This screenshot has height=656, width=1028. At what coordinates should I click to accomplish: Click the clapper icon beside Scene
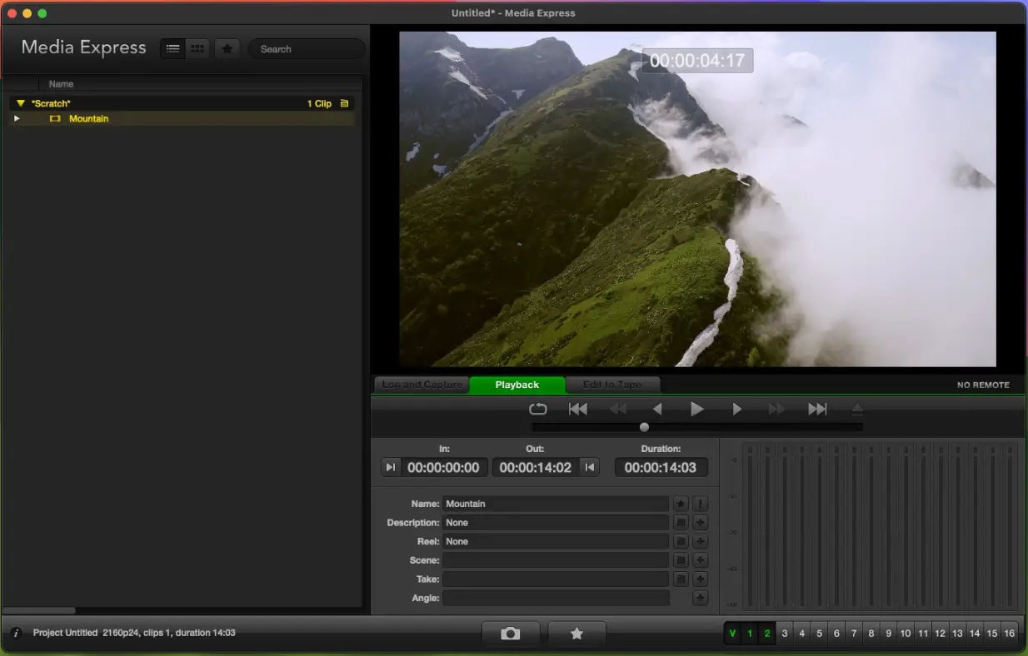[681, 560]
